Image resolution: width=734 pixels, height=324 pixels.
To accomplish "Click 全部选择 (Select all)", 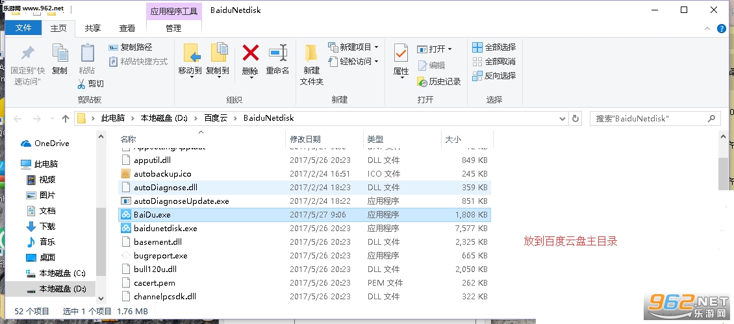I will 494,47.
